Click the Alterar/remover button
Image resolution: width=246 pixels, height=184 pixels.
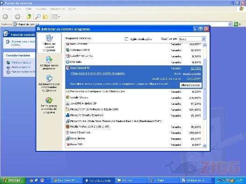click(190, 85)
